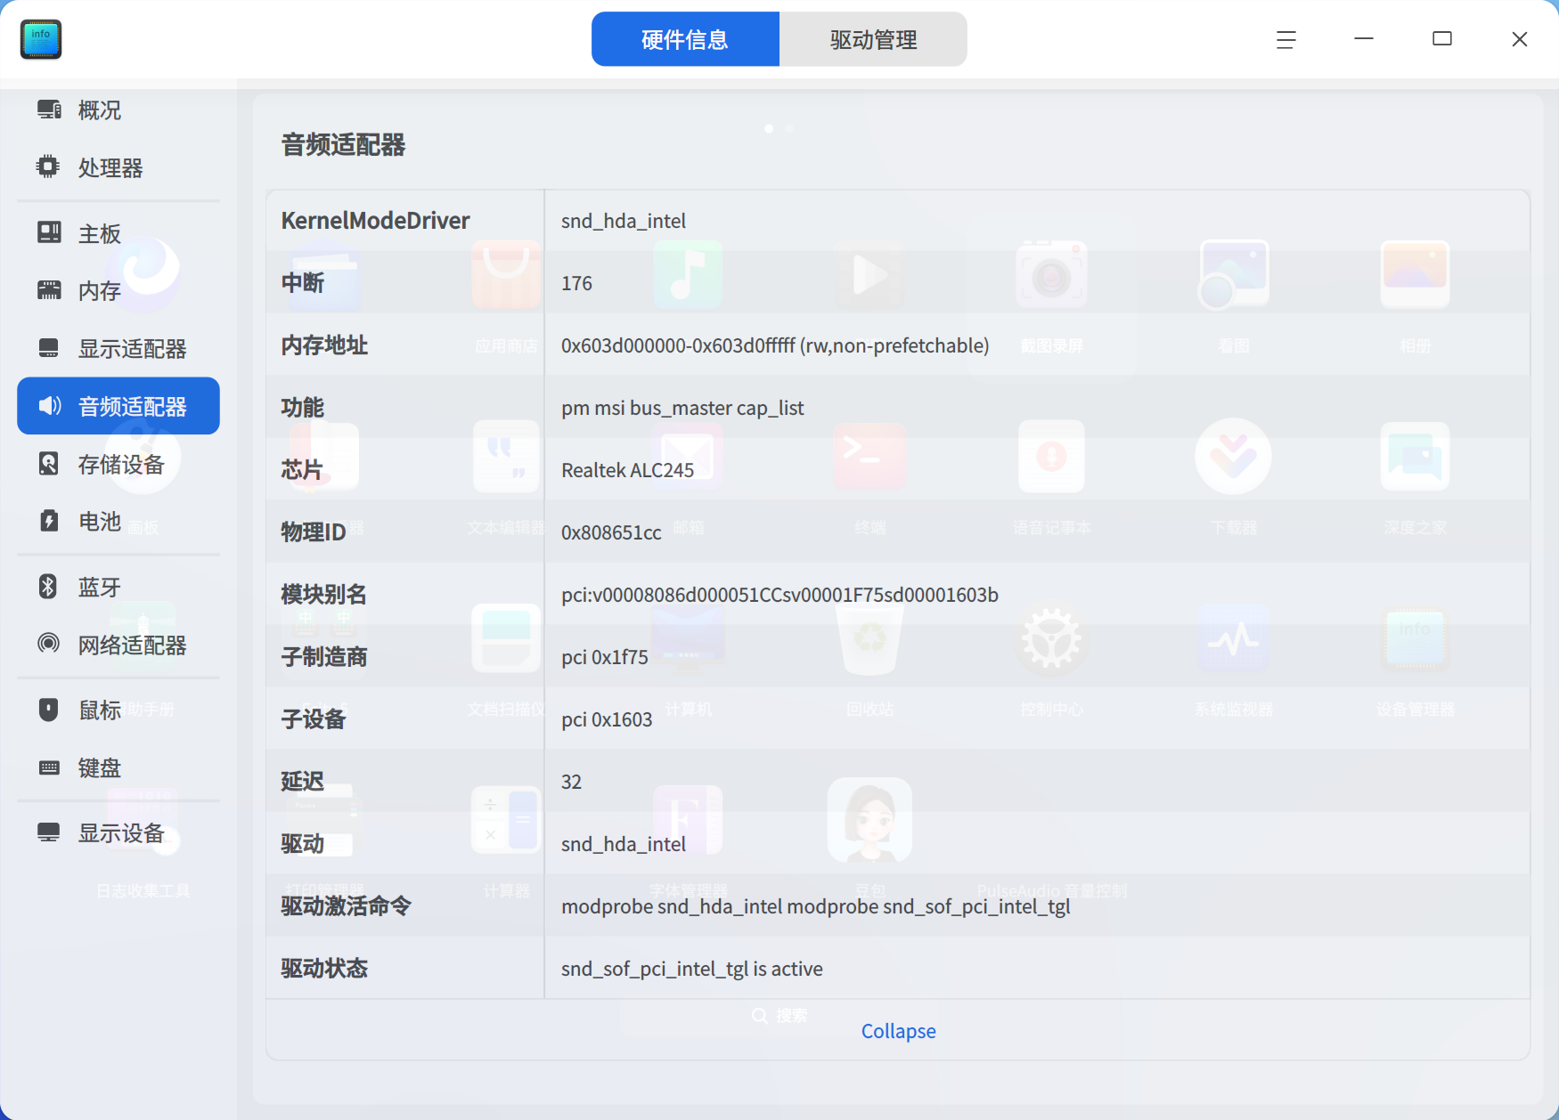Image resolution: width=1559 pixels, height=1120 pixels.
Task: Click the 音频适配器 speaker icon
Action: (50, 406)
